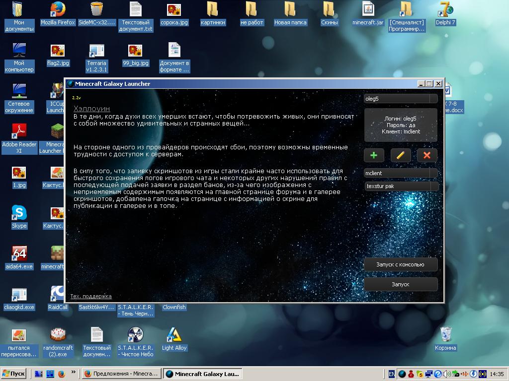Click the system clock 14:35
Image resolution: width=509 pixels, height=381 pixels.
(x=497, y=374)
